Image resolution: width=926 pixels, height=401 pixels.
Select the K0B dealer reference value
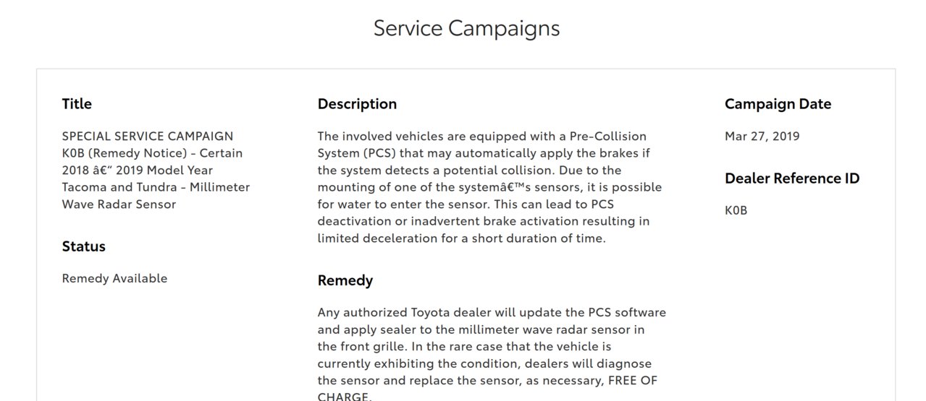pyautogui.click(x=736, y=210)
